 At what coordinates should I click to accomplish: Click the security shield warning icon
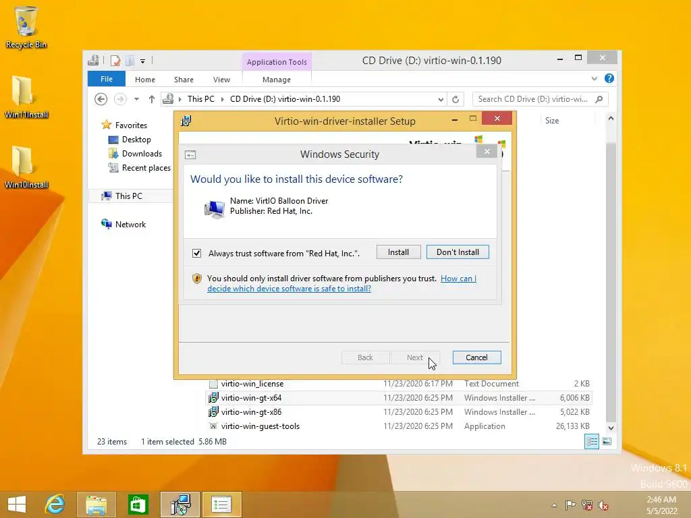(x=197, y=279)
